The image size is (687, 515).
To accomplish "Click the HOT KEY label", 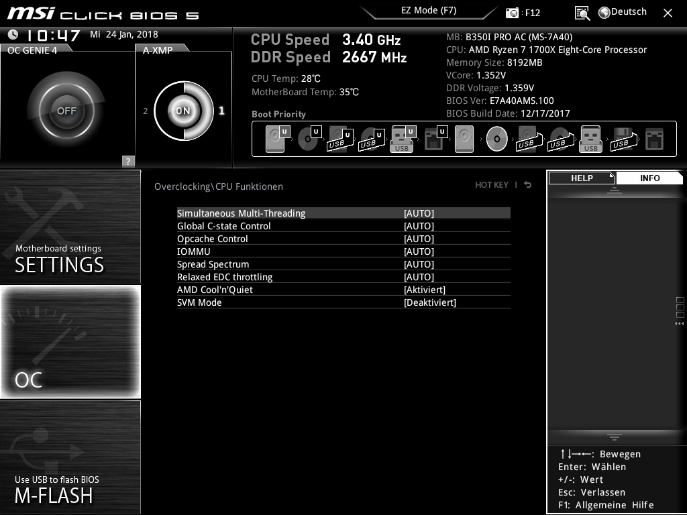I will pyautogui.click(x=492, y=185).
